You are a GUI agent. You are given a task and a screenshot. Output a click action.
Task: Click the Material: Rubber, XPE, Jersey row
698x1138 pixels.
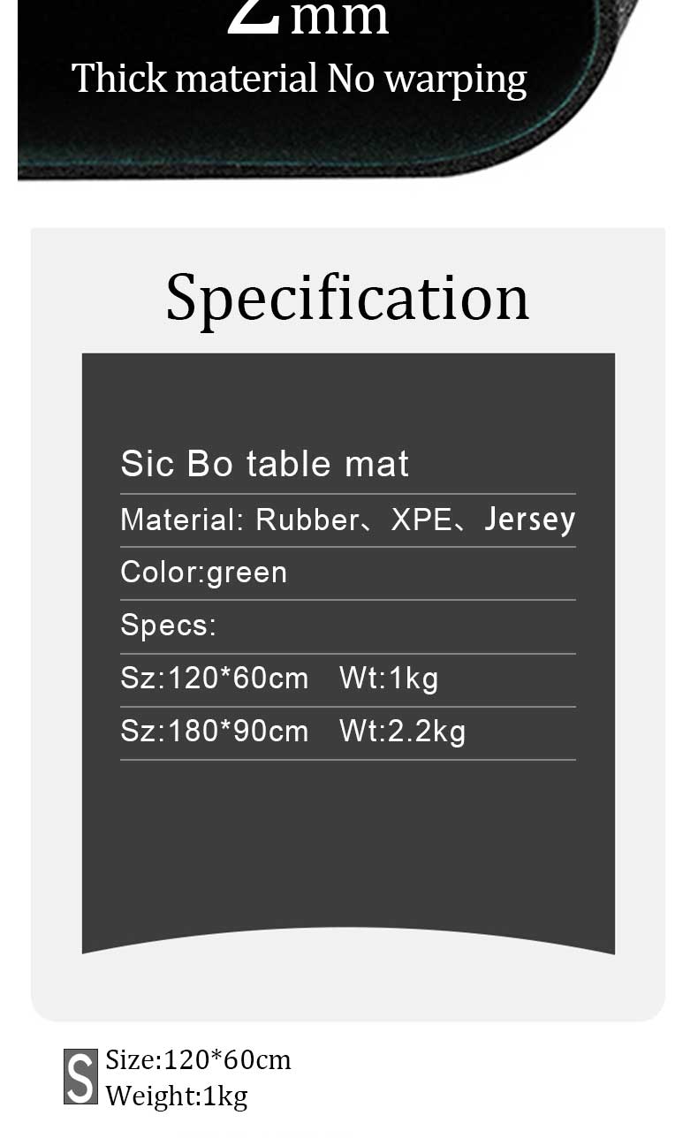(347, 520)
